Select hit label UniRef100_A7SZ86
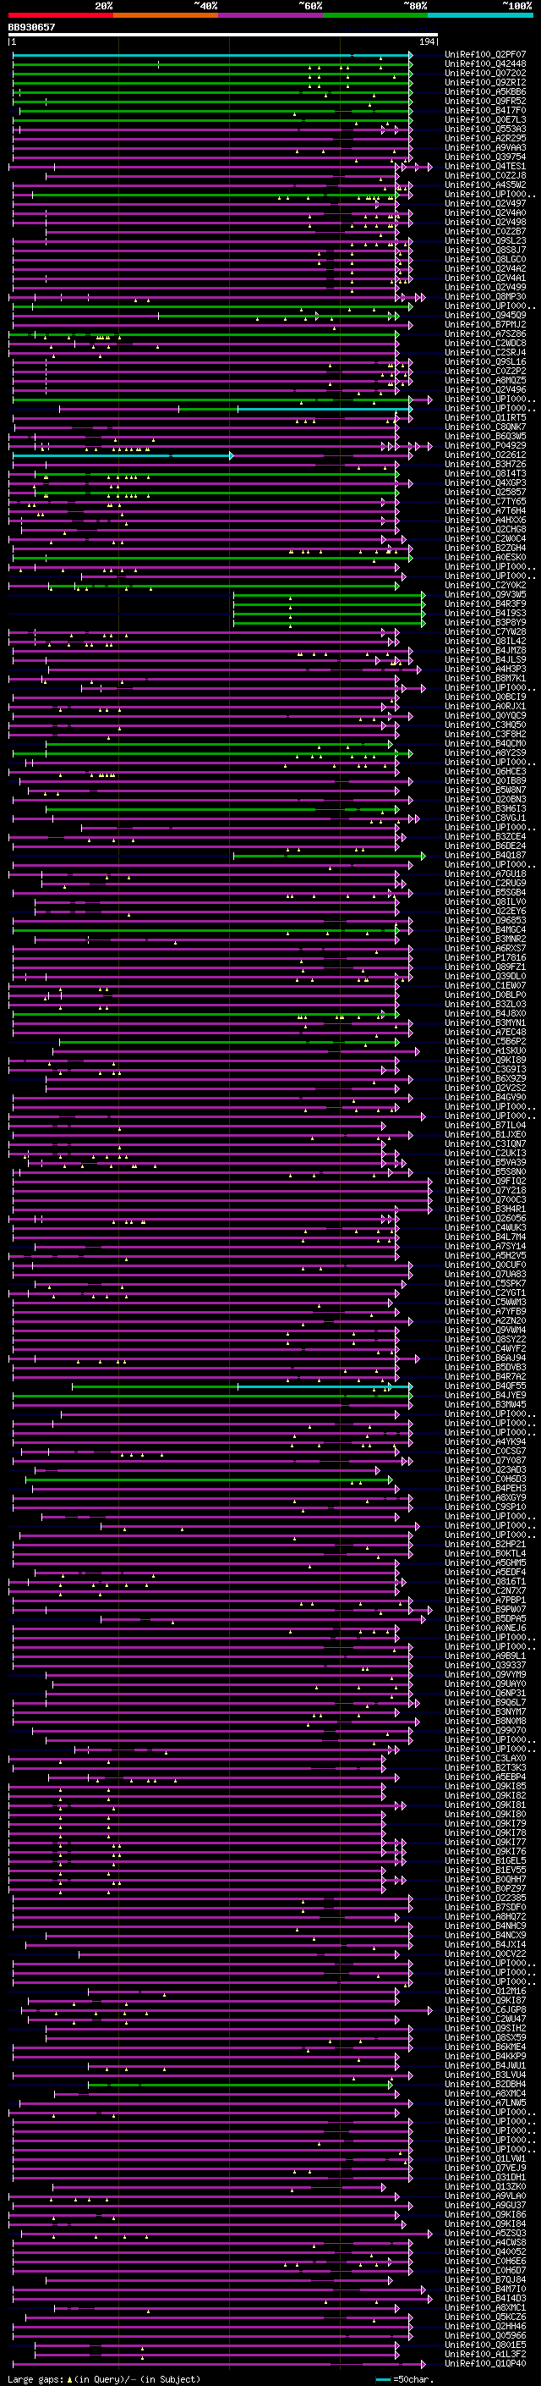Image resolution: width=541 pixels, height=2386 pixels. click(485, 333)
